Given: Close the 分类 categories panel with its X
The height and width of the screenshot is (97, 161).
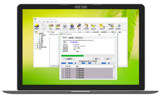Looking at the screenshot, I should tap(48, 32).
